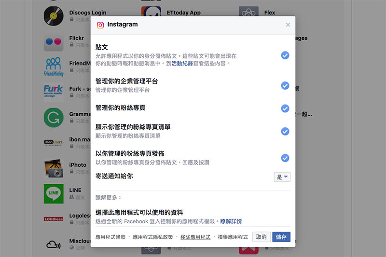Click the 儲存 save button
The width and height of the screenshot is (386, 257).
[281, 237]
